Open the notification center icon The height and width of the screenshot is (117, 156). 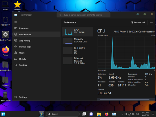click(x=153, y=114)
